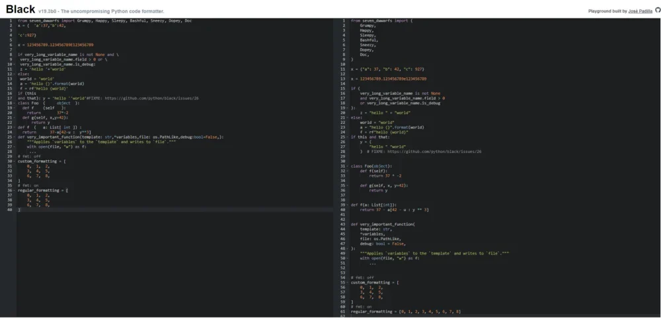This screenshot has height=320, width=661.
Task: Click 'return y' on right line 36
Action: click(x=379, y=190)
